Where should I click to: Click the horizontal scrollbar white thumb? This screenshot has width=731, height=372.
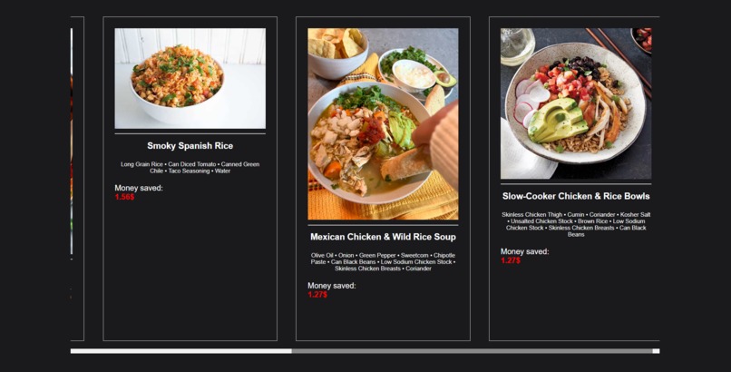[180, 351]
